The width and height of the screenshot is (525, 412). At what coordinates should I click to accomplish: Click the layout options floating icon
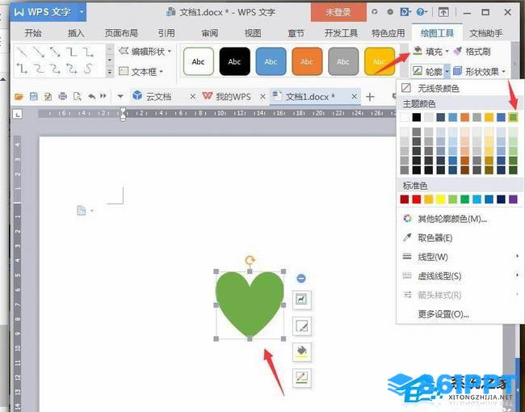tap(302, 299)
